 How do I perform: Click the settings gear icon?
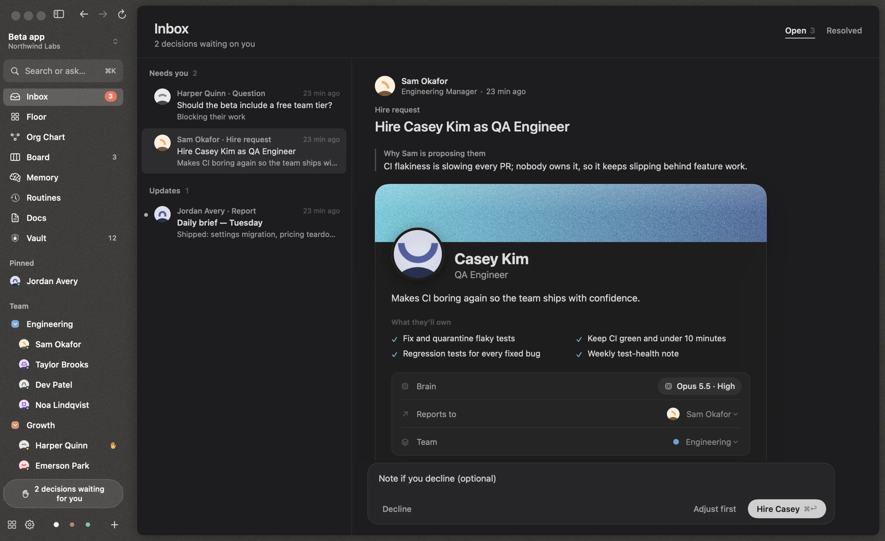coord(29,525)
